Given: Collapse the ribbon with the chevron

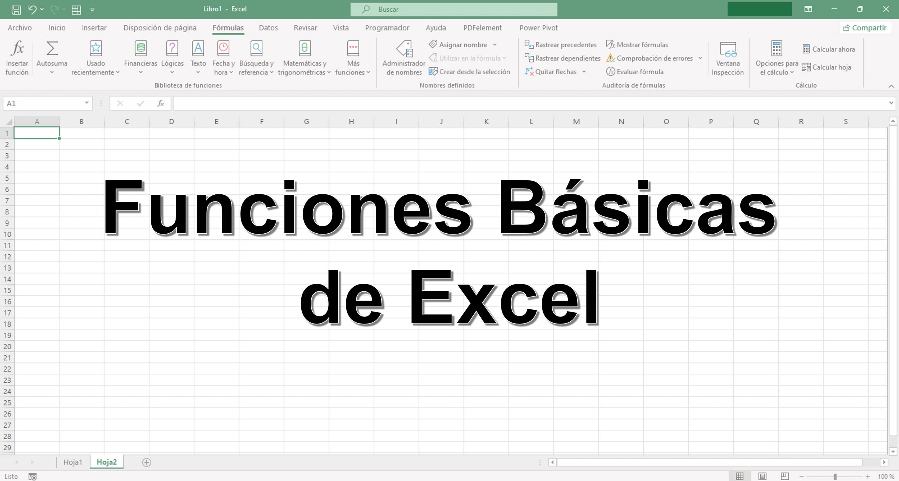Looking at the screenshot, I should pyautogui.click(x=891, y=86).
